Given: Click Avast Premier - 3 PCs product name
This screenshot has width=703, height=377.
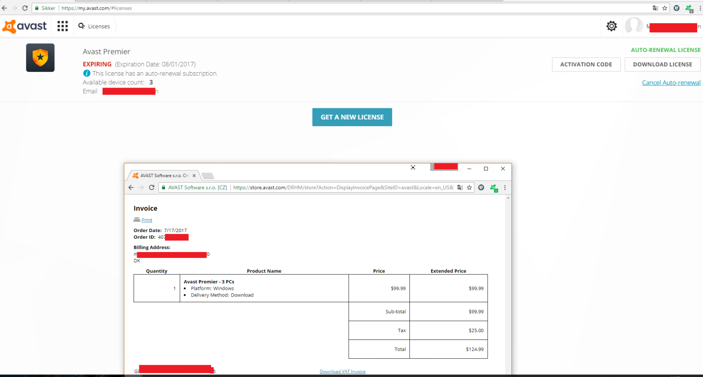Looking at the screenshot, I should tap(209, 282).
